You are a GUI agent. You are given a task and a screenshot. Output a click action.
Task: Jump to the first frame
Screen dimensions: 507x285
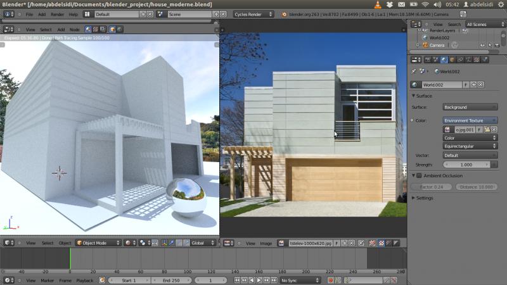click(237, 281)
